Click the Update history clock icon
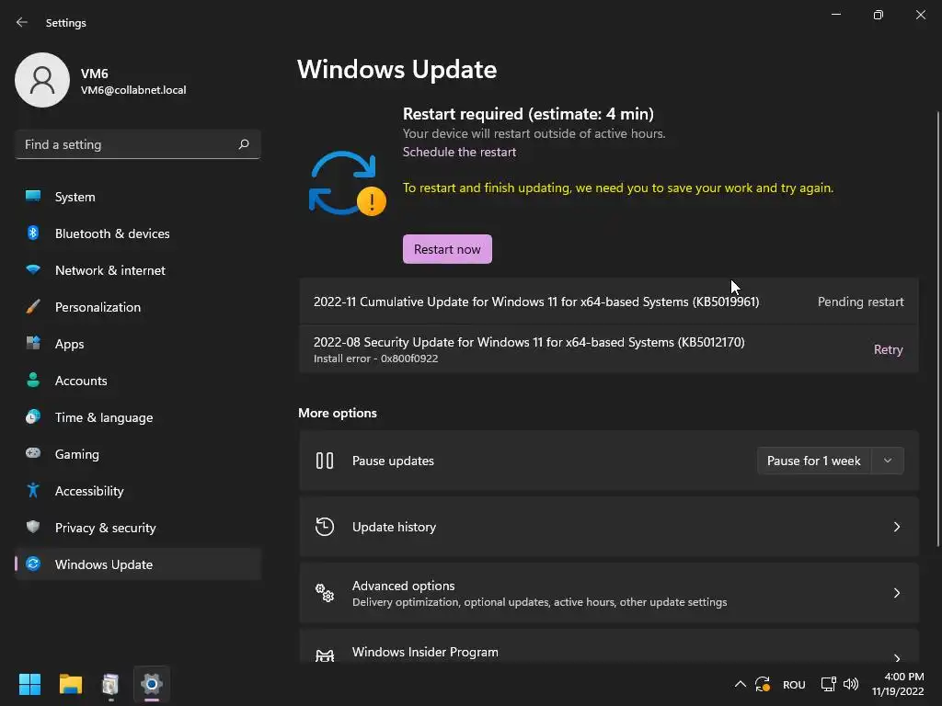The height and width of the screenshot is (706, 942). (325, 527)
